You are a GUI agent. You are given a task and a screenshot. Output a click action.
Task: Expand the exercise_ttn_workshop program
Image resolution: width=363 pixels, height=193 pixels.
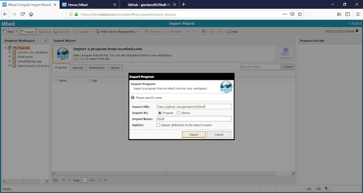(9, 52)
